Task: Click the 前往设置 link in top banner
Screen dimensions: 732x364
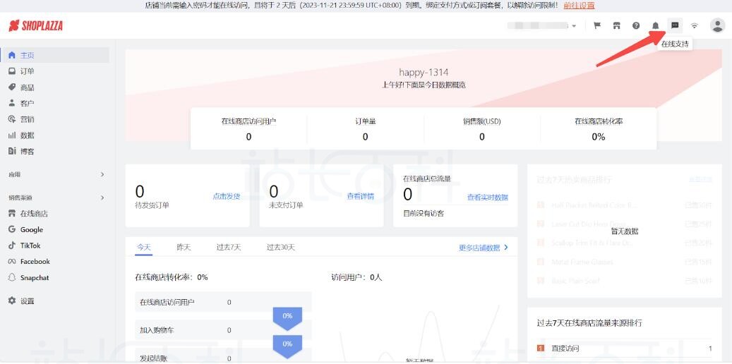Action: coord(579,6)
